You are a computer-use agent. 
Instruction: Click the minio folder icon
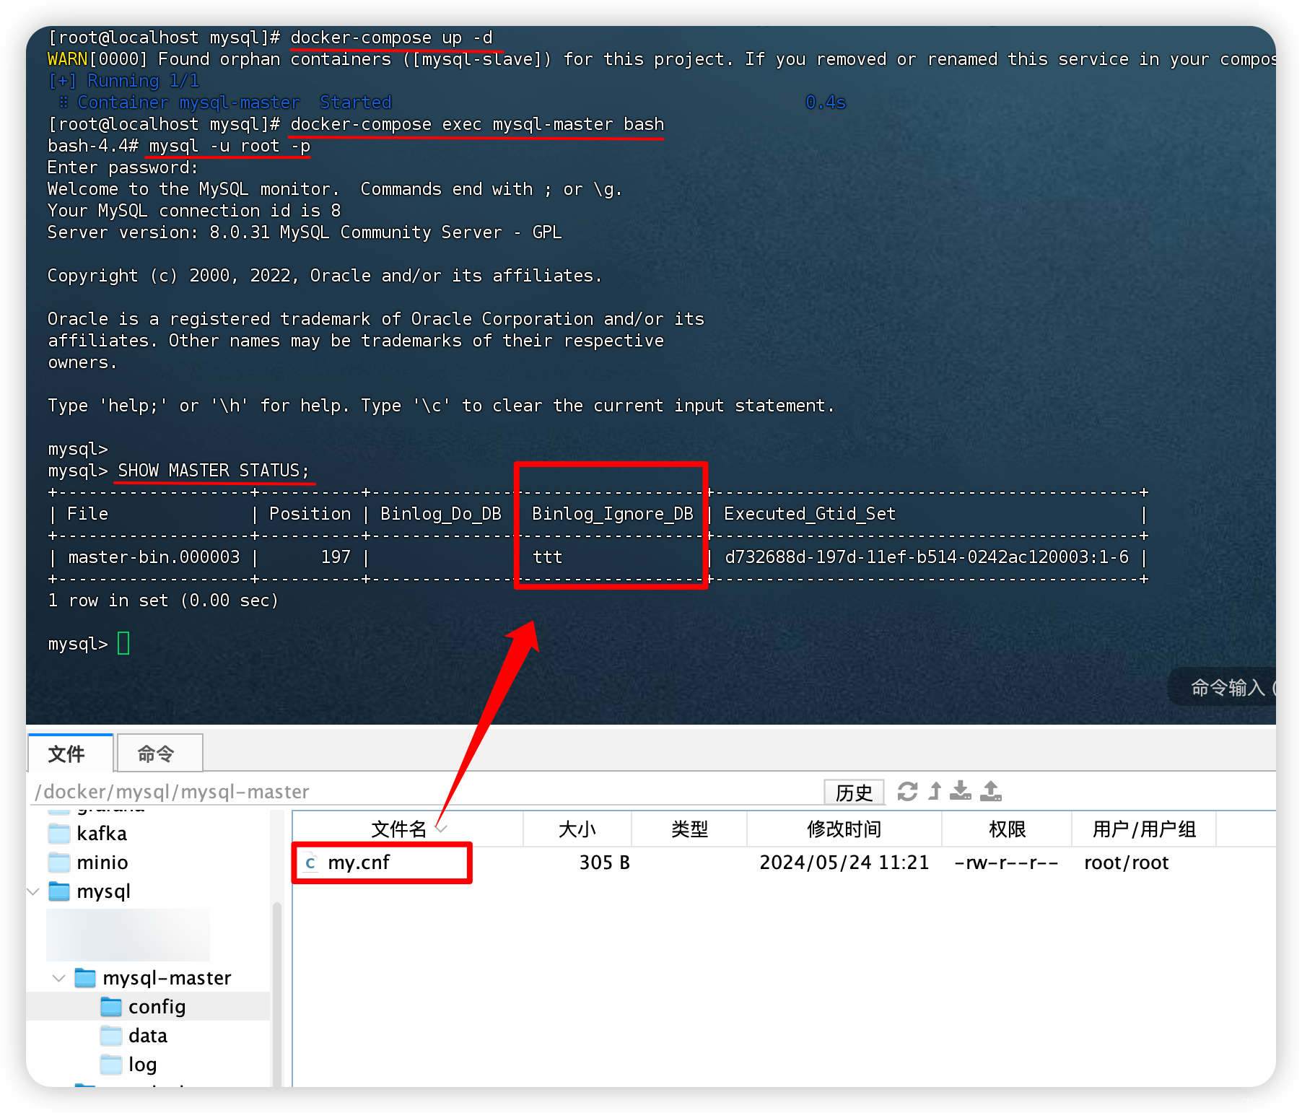59,863
